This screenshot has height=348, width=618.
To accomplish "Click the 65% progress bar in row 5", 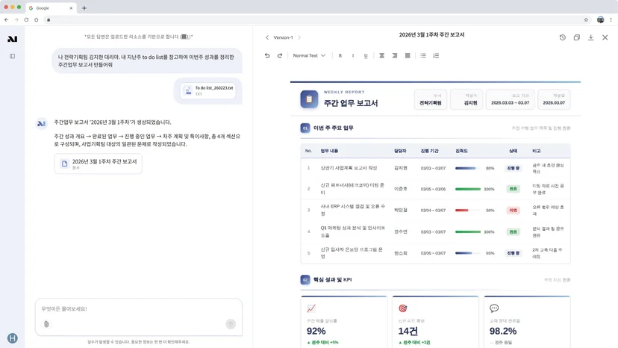I will point(467,253).
